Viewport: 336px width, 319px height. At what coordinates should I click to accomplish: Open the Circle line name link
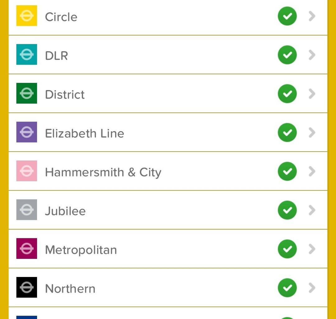click(x=61, y=17)
